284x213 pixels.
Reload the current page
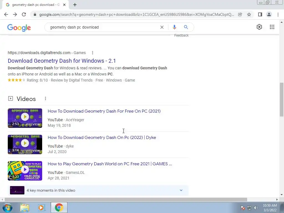(24, 14)
